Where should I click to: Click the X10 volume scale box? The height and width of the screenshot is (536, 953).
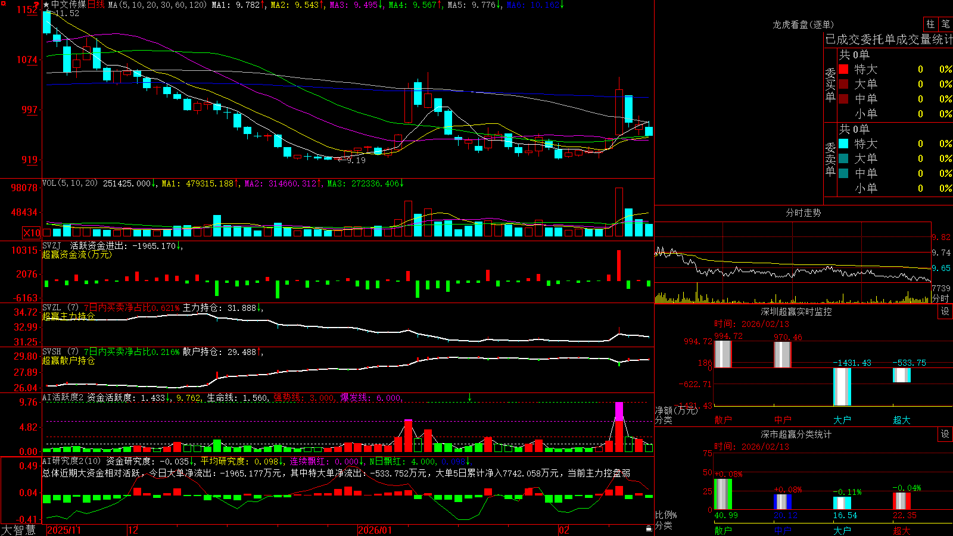tap(32, 233)
